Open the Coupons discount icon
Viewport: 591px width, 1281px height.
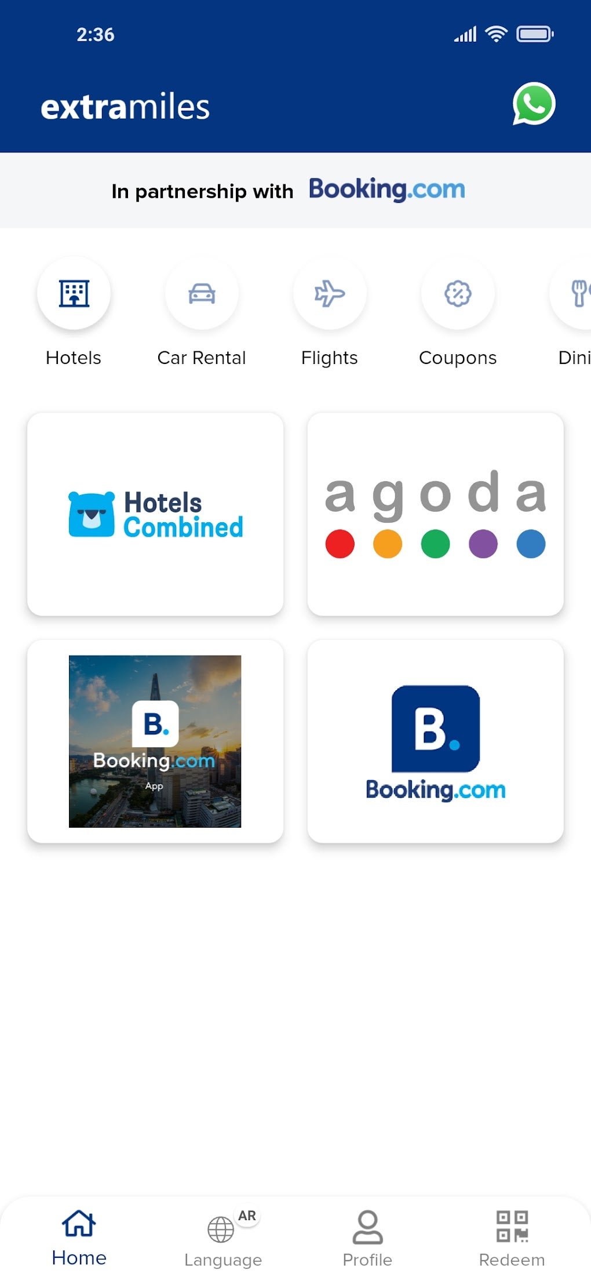(x=458, y=293)
